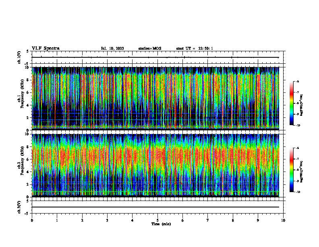Click the "8" tick on ch.2 frequency axis
319x247 pixels.
[28, 147]
